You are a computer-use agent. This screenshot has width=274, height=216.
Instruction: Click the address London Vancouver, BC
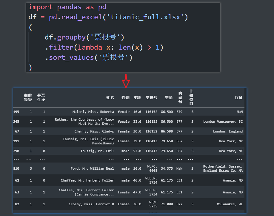[223, 122]
